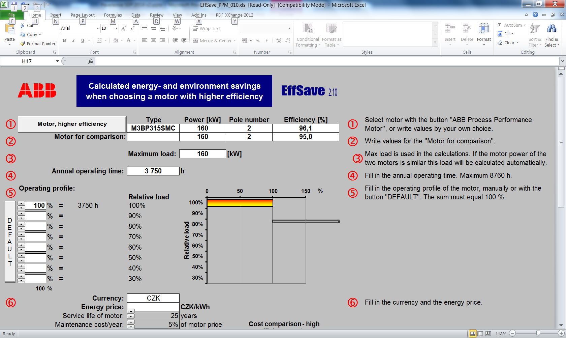Click the Energy price input cell
This screenshot has height=338, width=566.
[153, 307]
